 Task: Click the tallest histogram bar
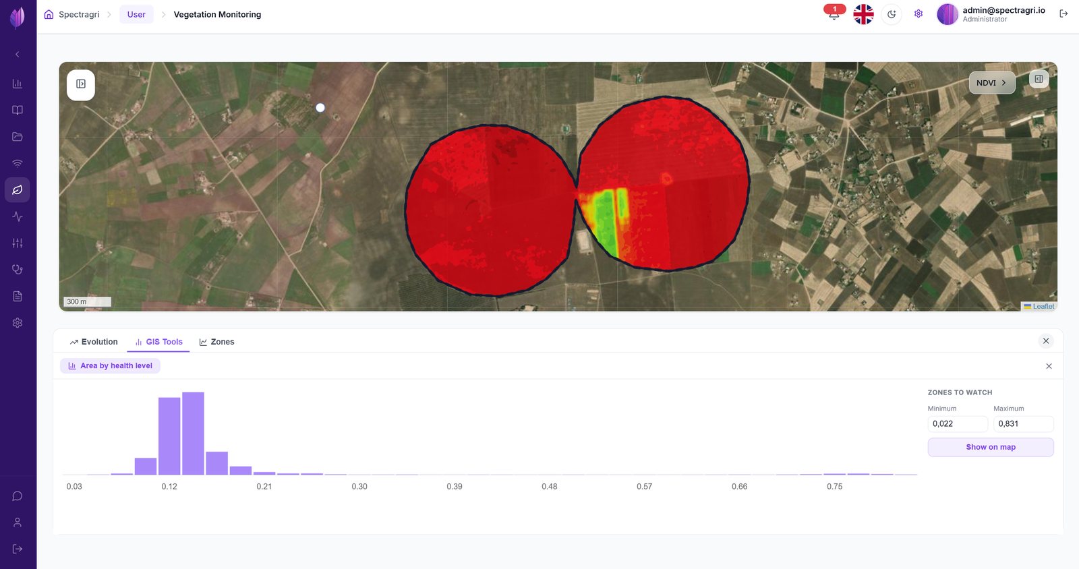193,433
